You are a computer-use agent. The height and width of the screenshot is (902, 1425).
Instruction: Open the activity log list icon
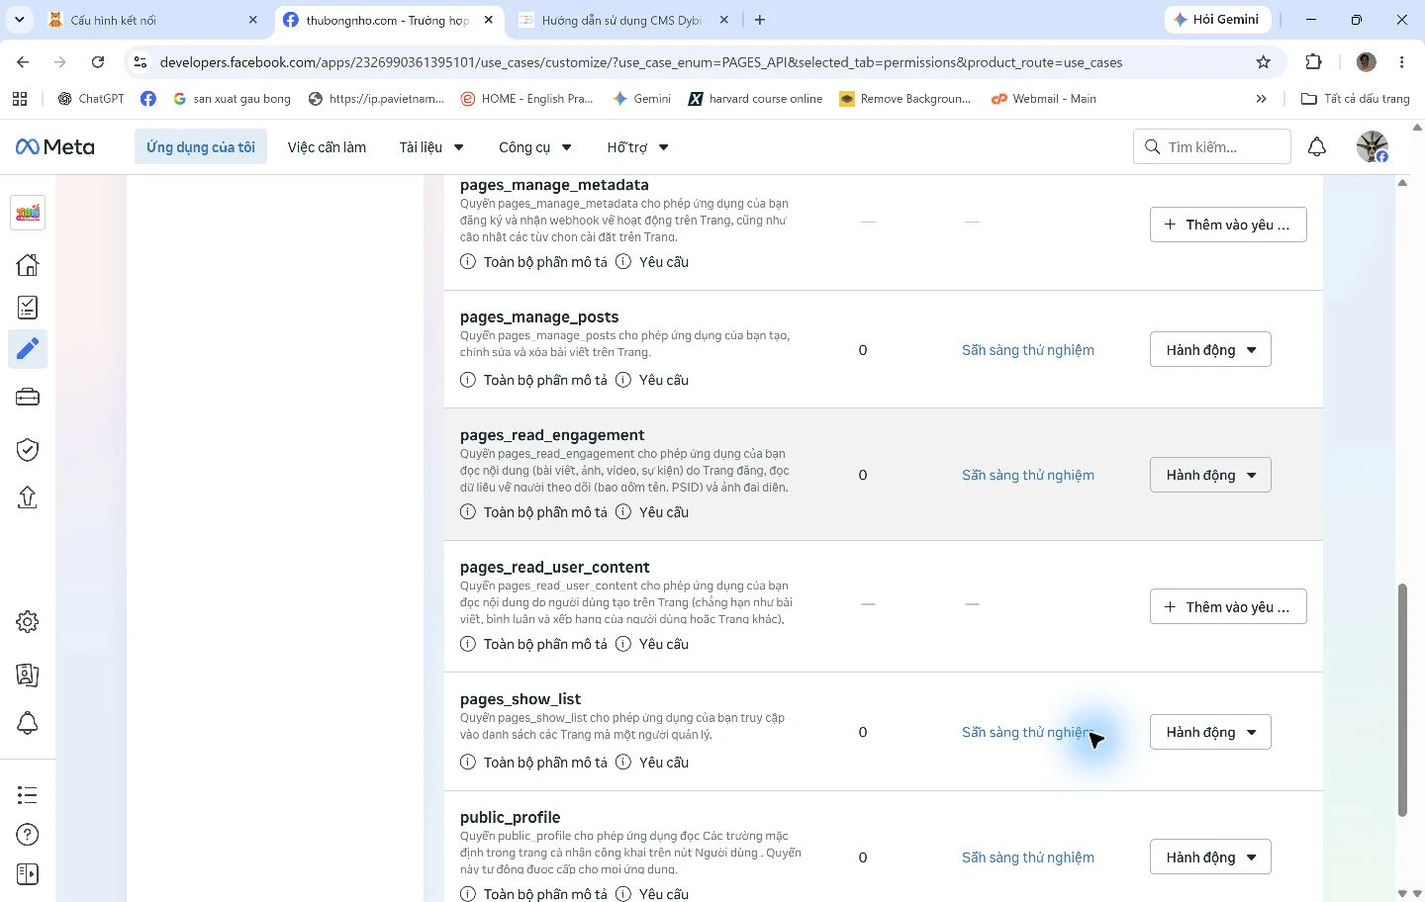pyautogui.click(x=28, y=794)
